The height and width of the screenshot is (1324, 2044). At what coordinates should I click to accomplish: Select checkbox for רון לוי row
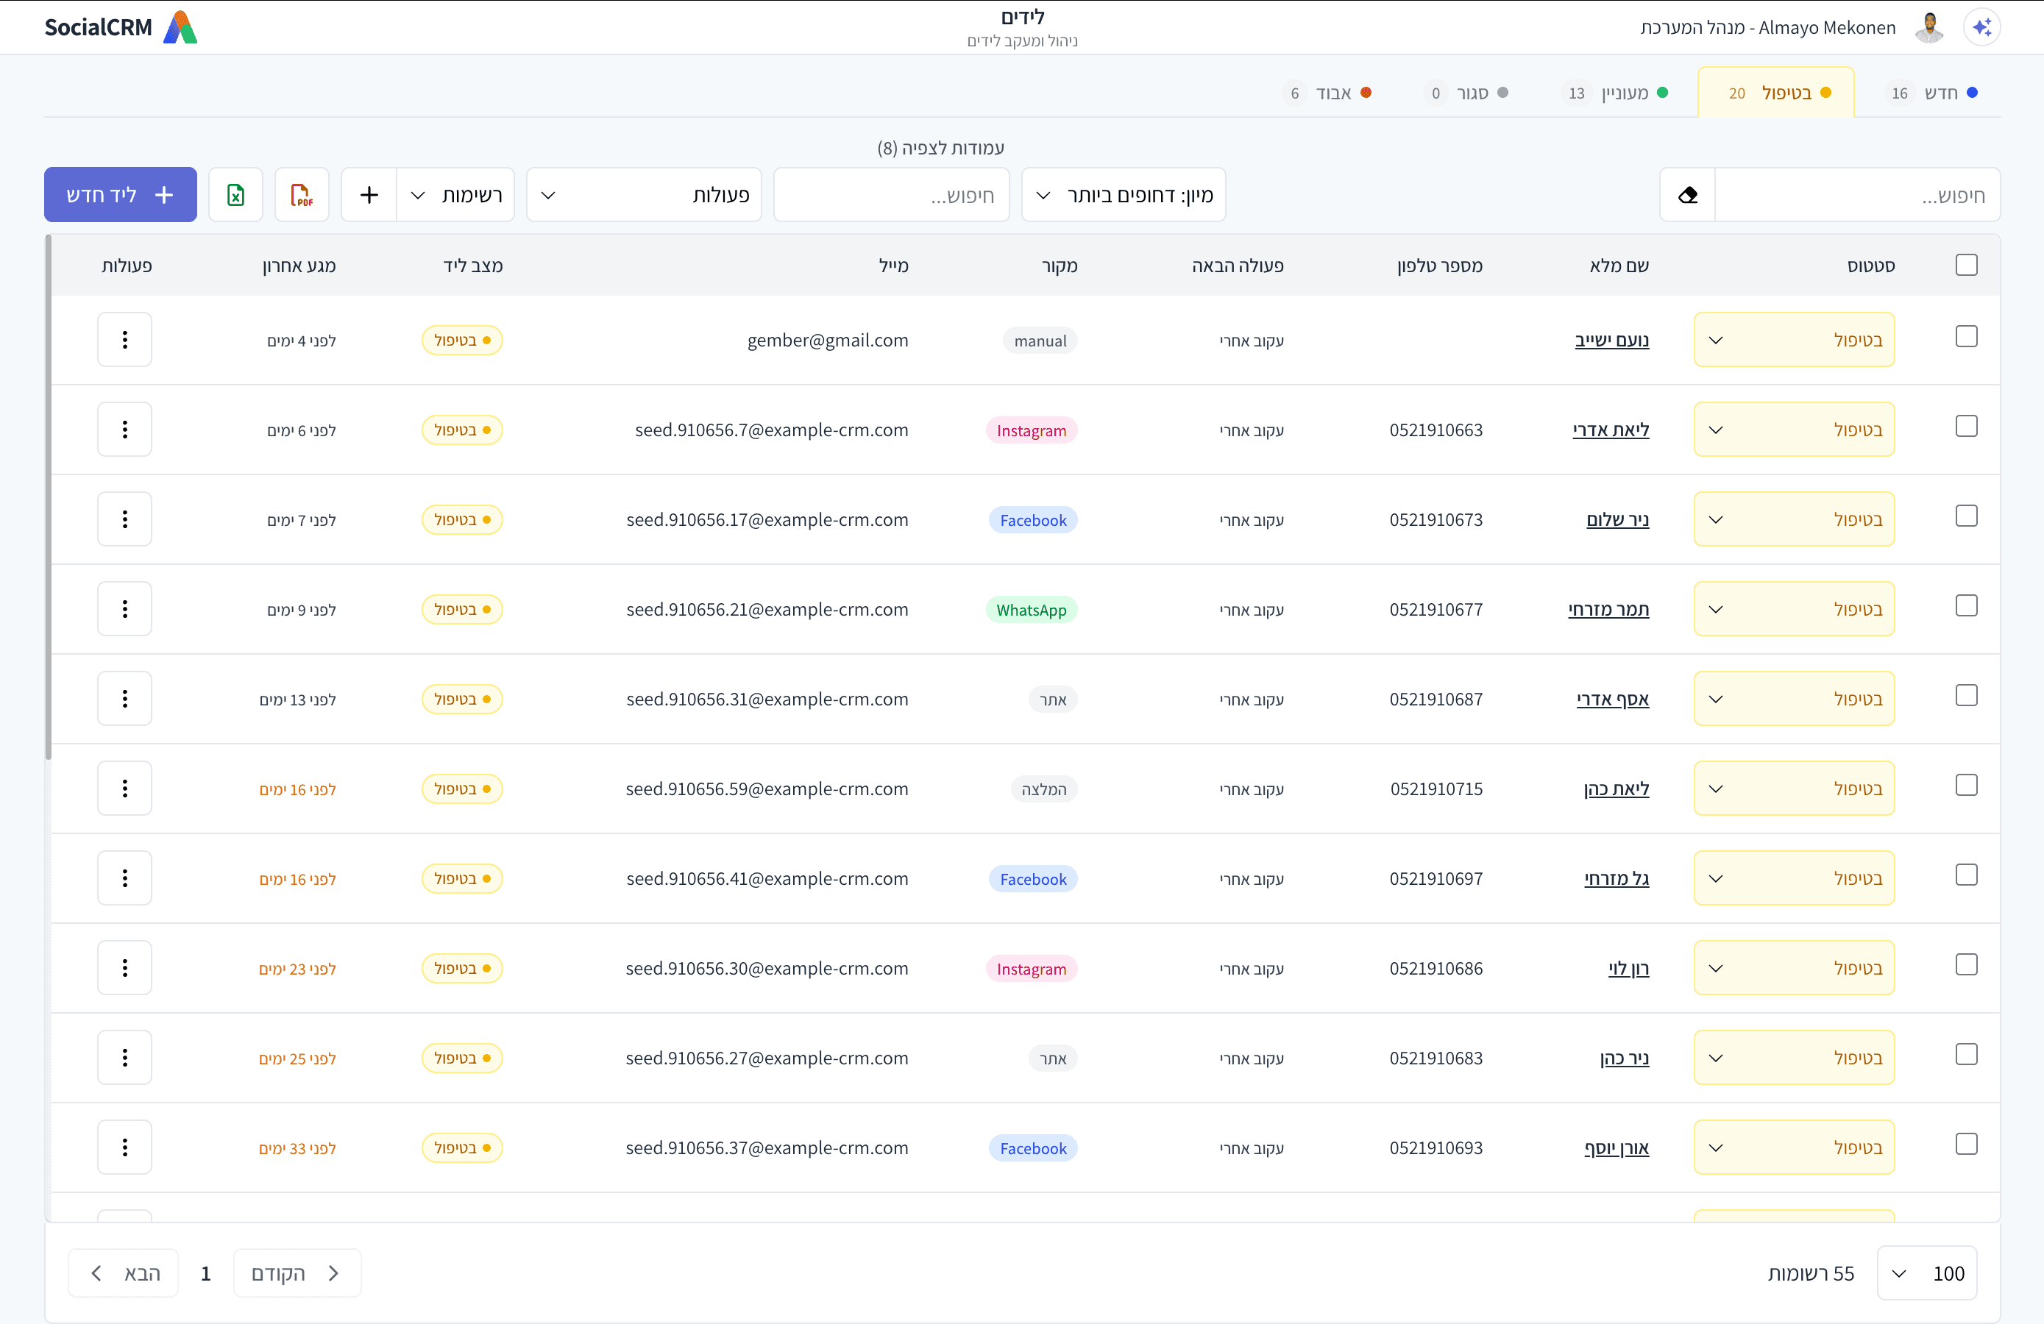1966,964
